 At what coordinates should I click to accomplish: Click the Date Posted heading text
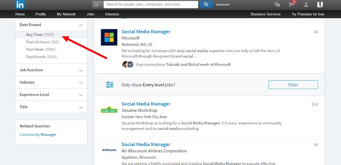coord(30,25)
